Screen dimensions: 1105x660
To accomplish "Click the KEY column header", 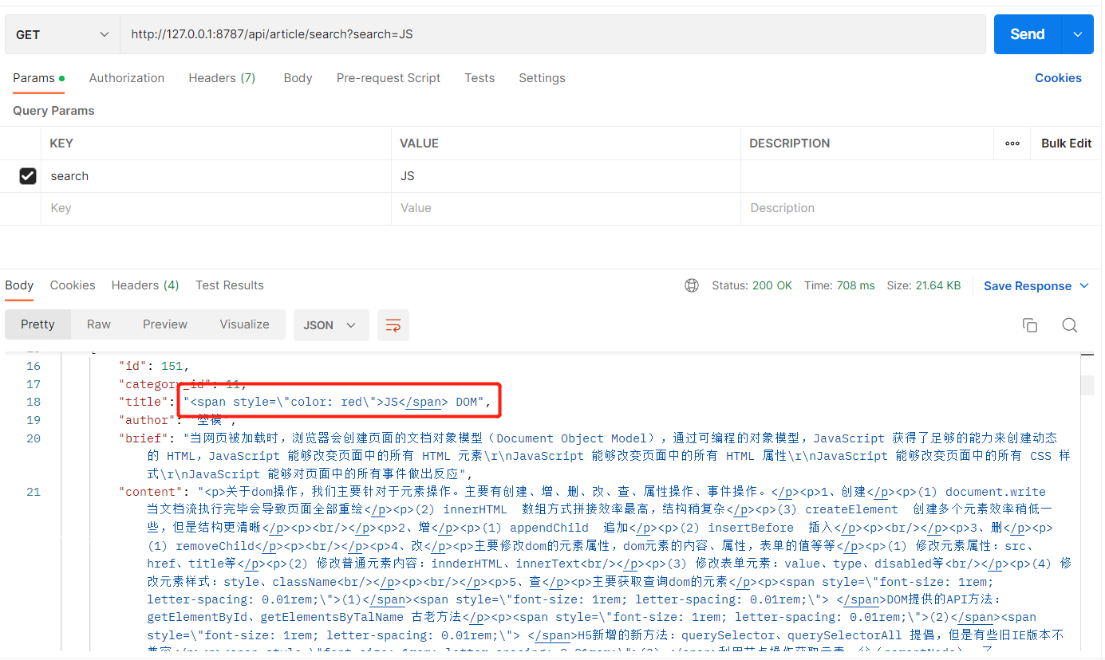I will click(61, 143).
